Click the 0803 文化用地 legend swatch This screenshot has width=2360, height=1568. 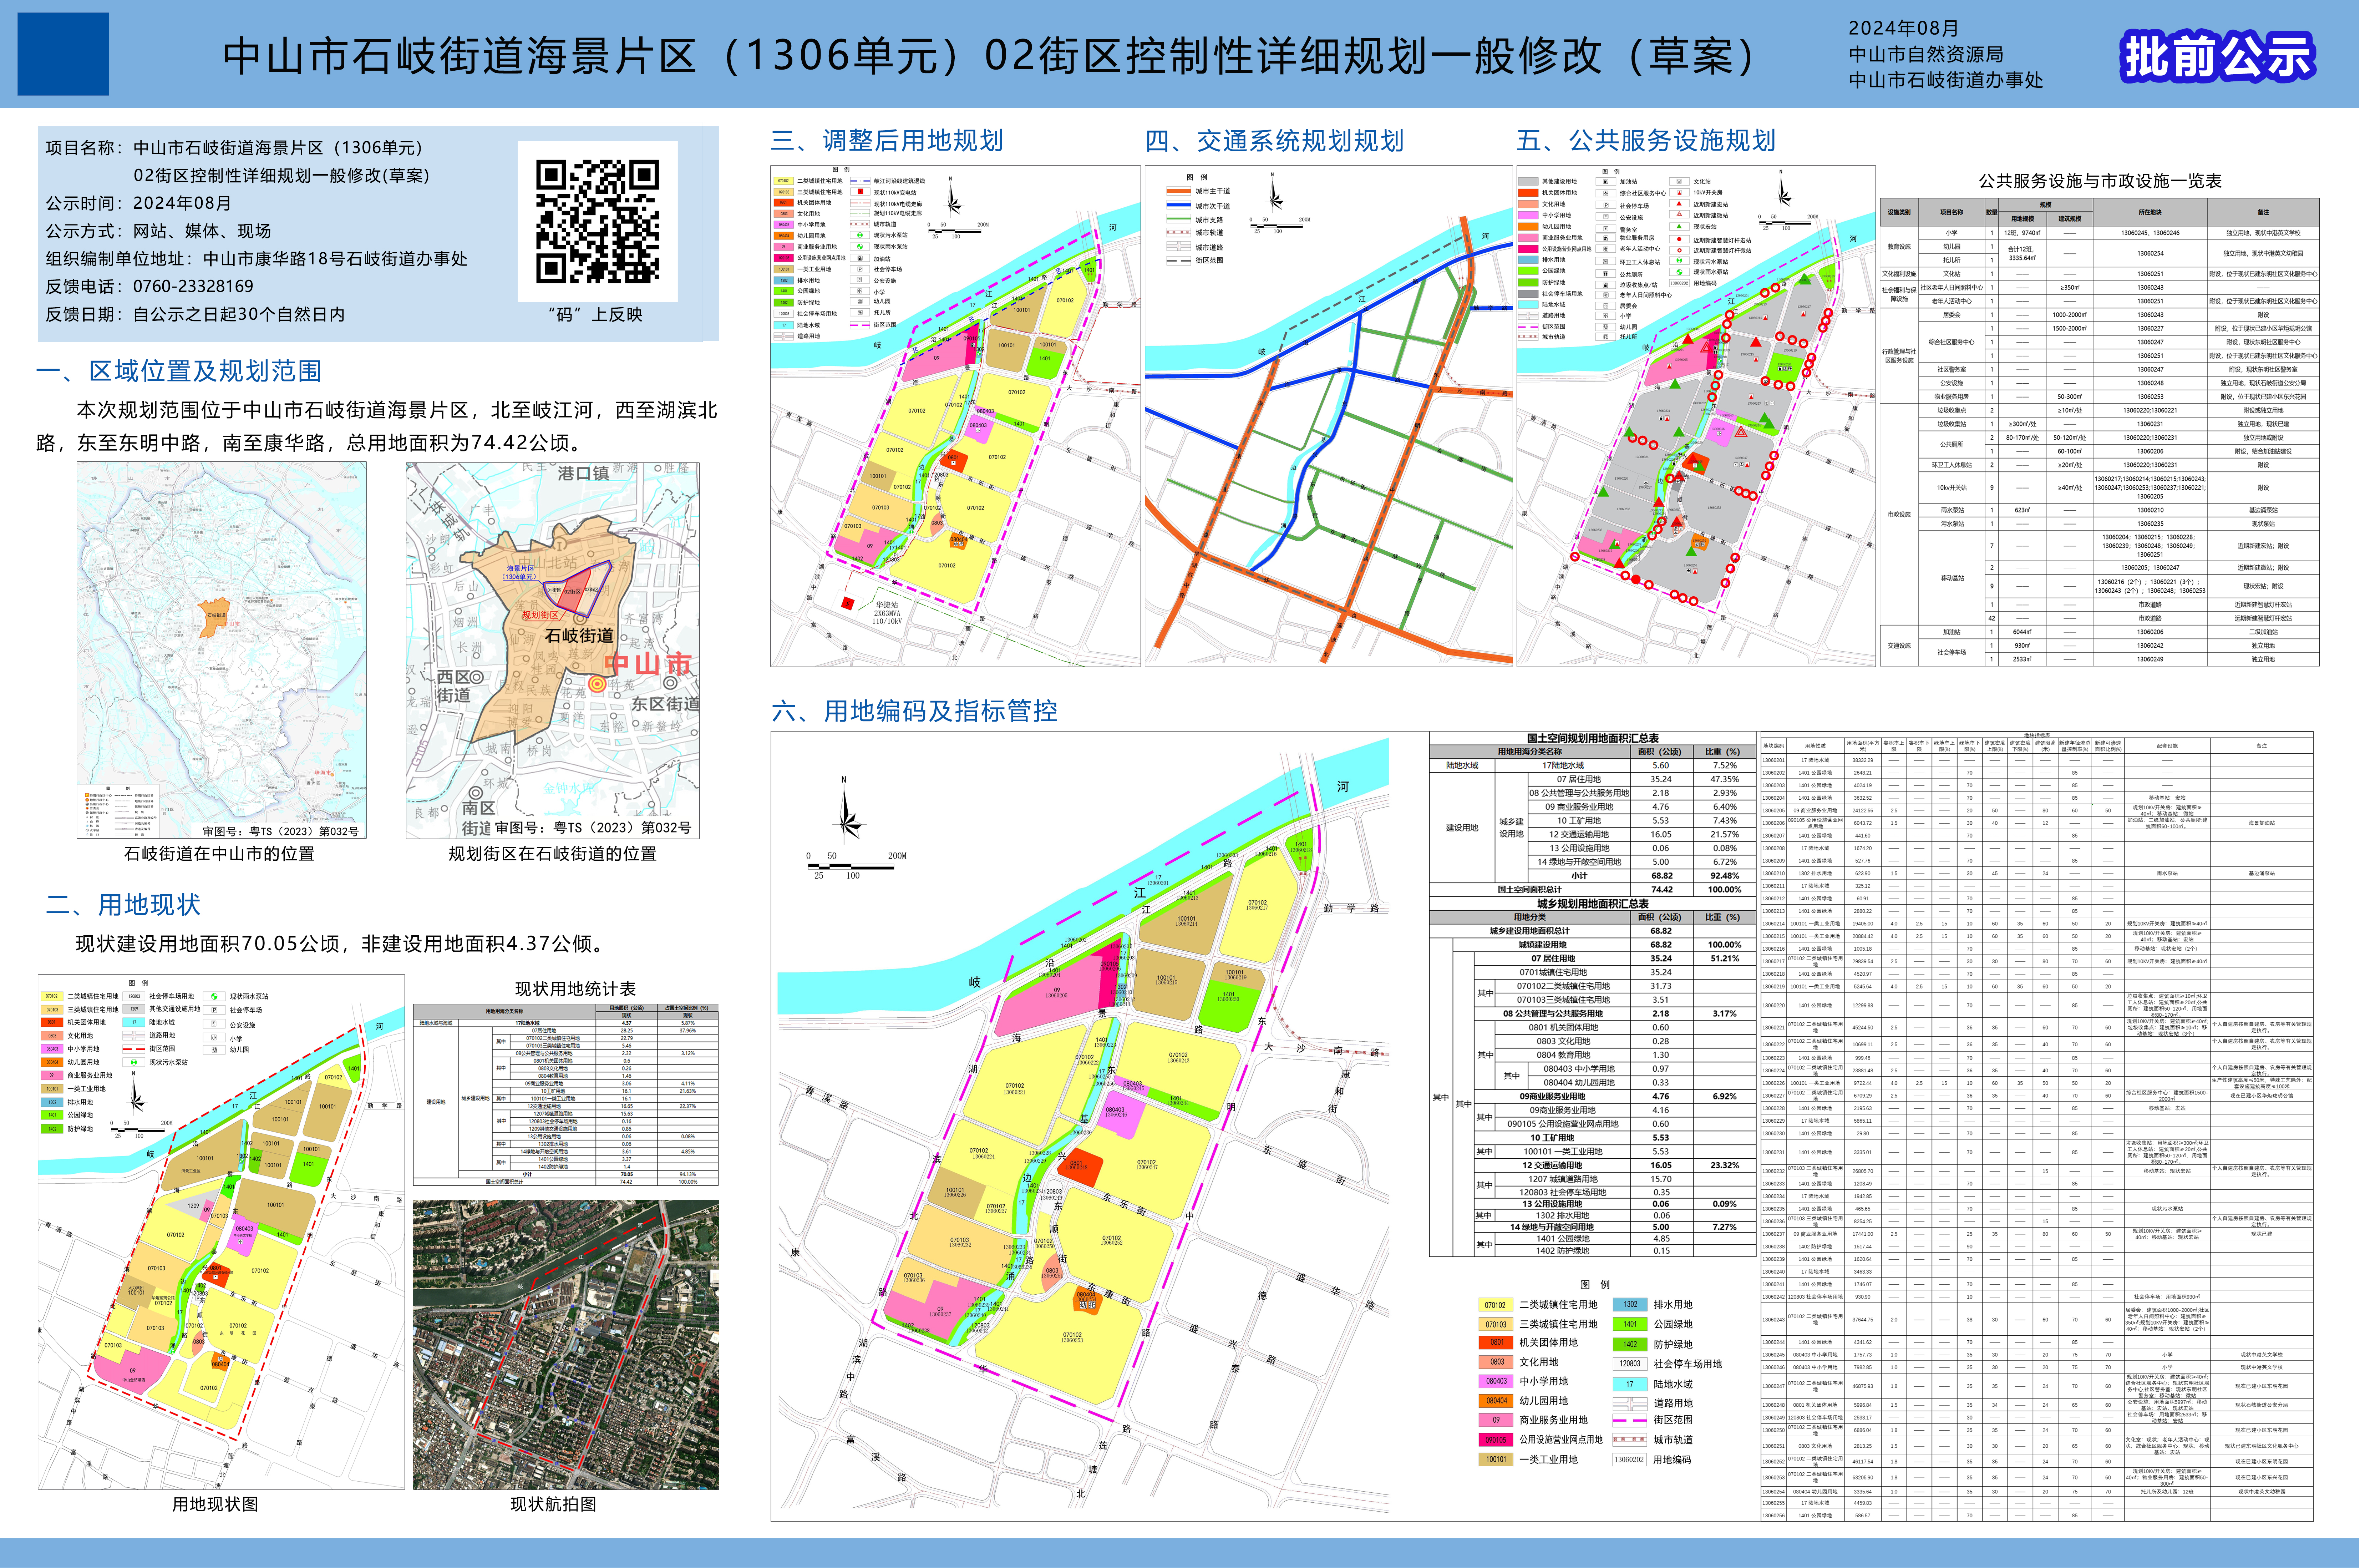pos(1494,1362)
